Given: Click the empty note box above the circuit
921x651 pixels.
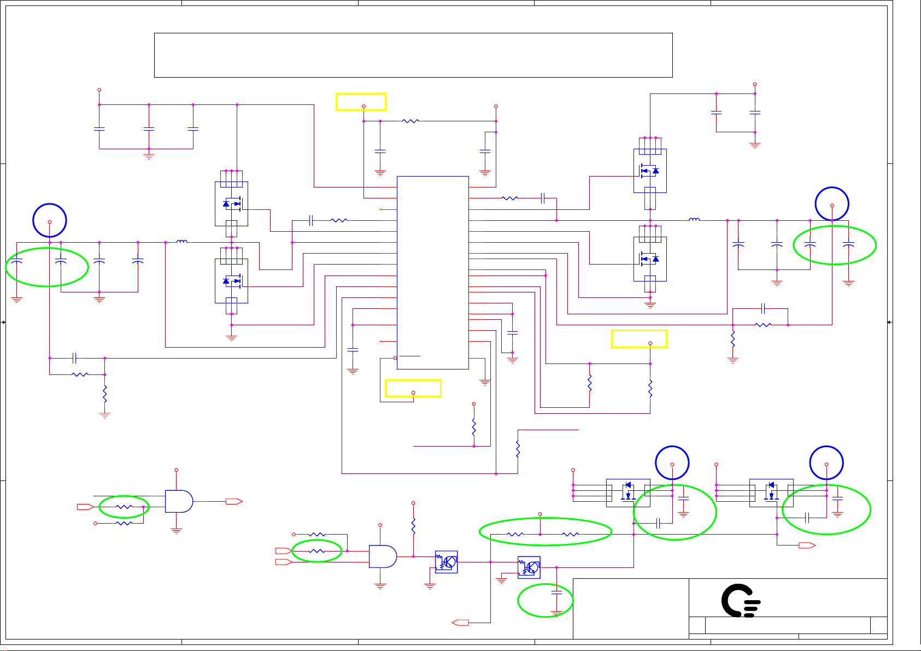Looking at the screenshot, I should [x=413, y=55].
